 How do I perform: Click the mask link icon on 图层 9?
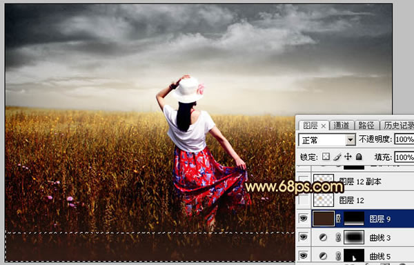tap(338, 219)
